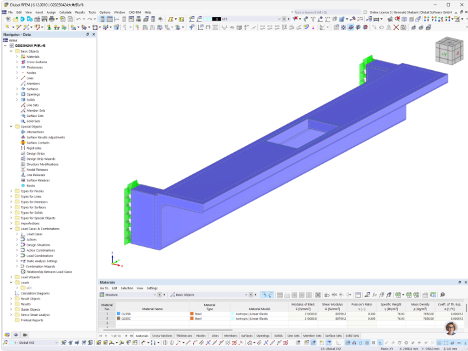Viewport: 468px width, 351px height.
Task: Expand the Load Wizards folder
Action: coord(11,277)
